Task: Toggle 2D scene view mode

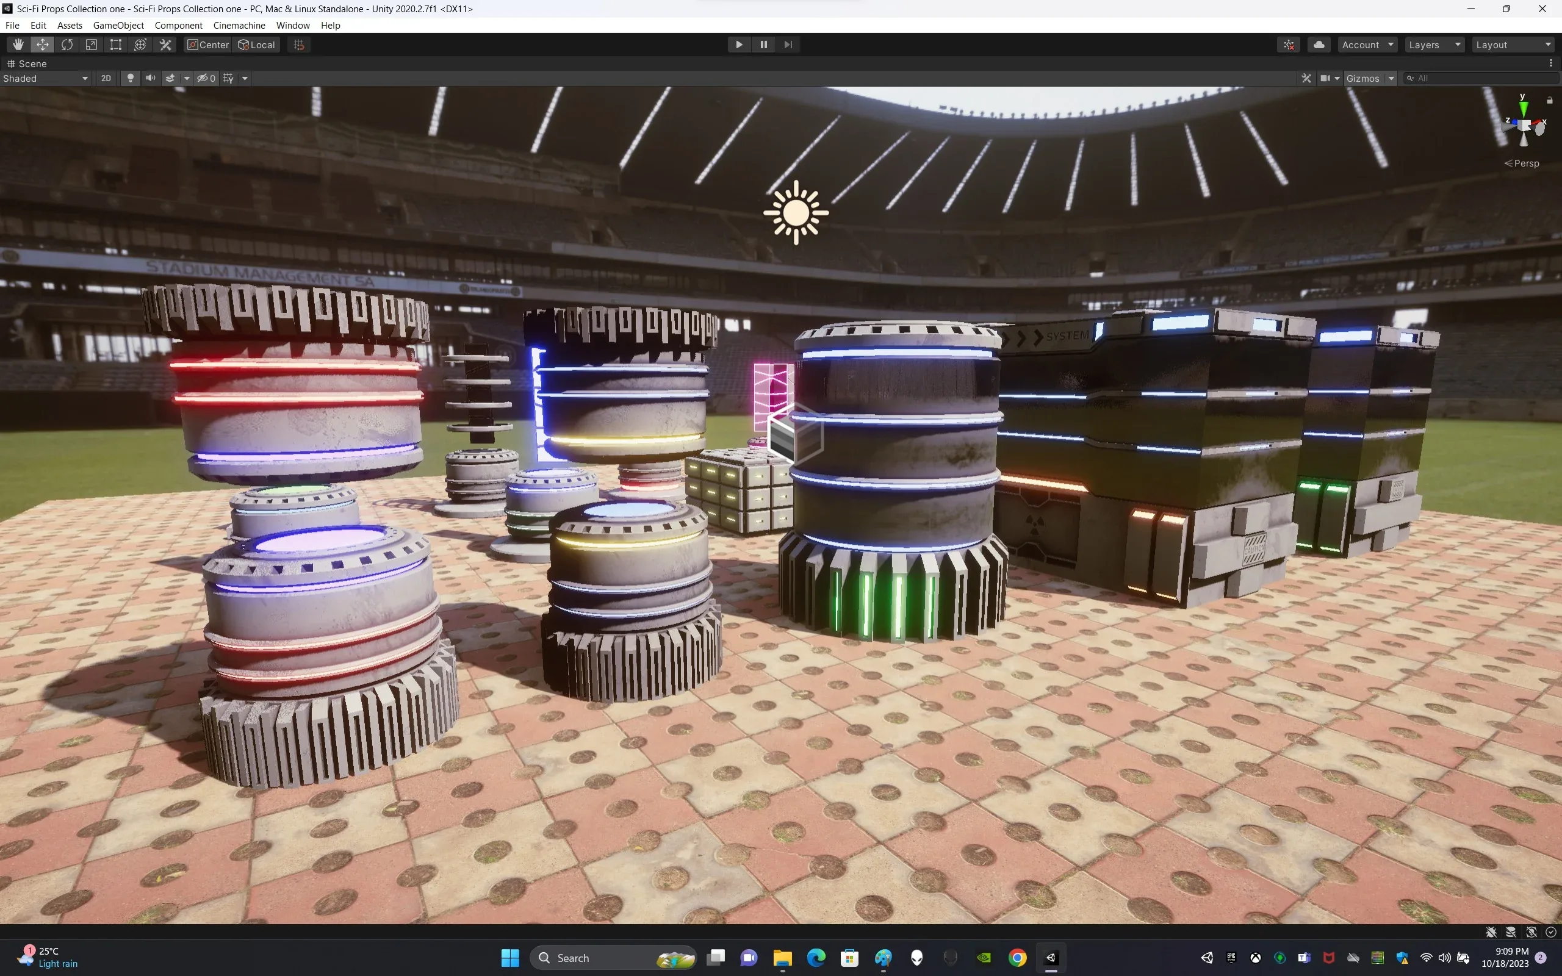Action: 106,78
